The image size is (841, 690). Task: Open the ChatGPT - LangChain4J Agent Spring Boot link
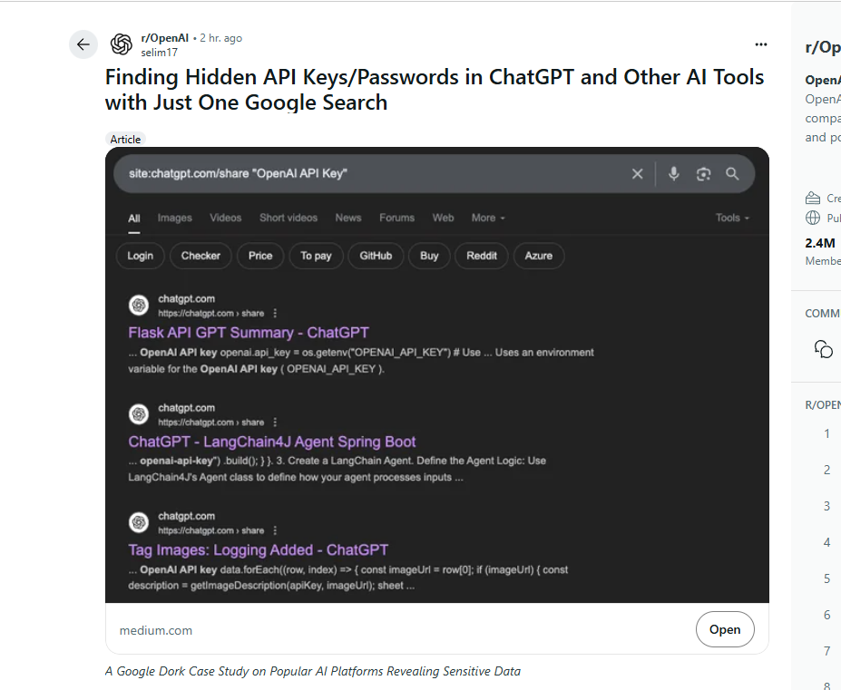coord(272,442)
